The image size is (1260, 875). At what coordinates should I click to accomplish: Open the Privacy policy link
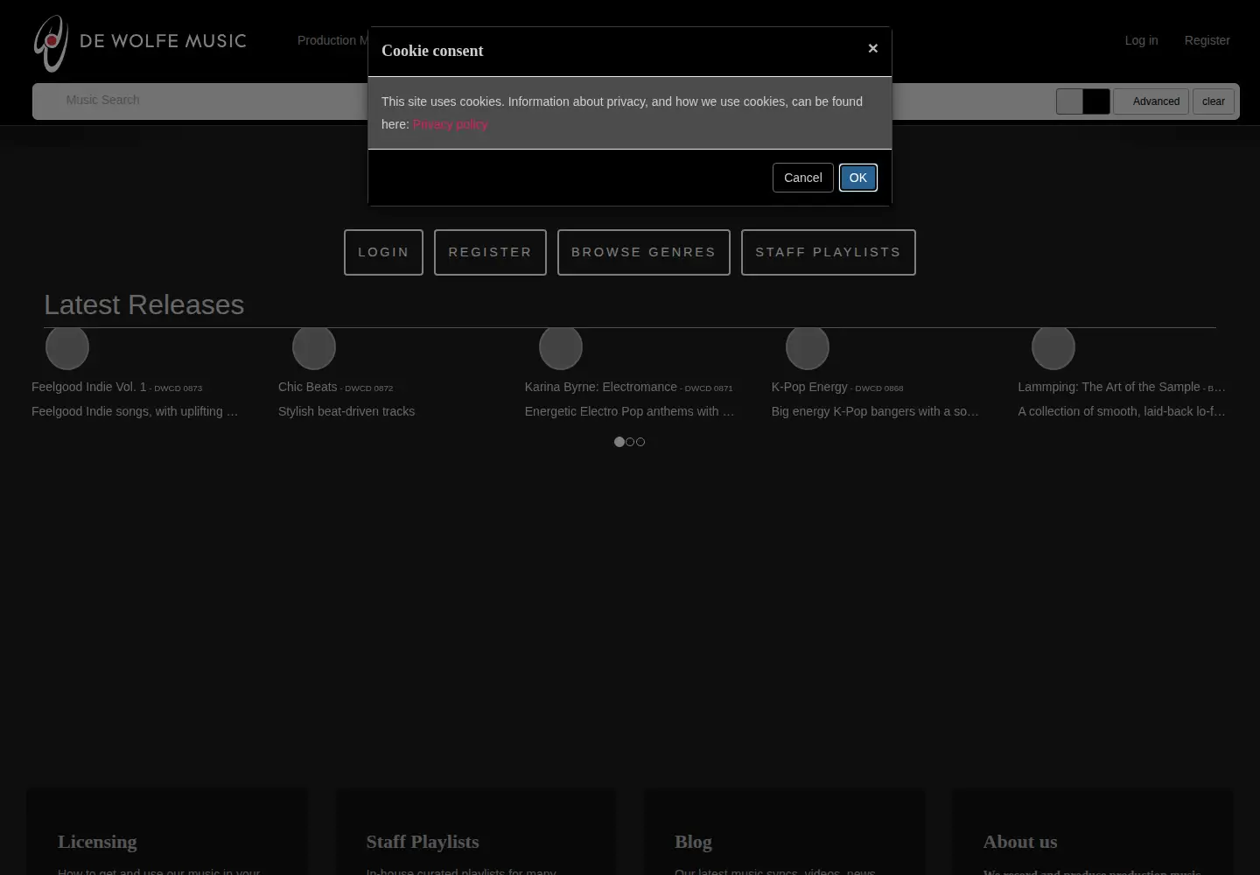click(x=451, y=124)
